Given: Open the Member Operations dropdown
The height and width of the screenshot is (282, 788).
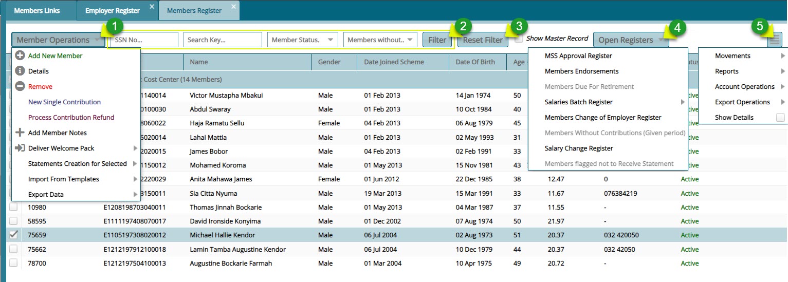Looking at the screenshot, I should (x=58, y=40).
